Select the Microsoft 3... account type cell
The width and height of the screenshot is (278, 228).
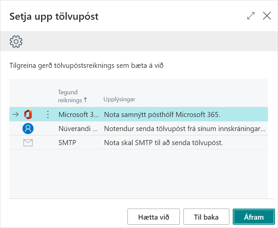(78, 115)
